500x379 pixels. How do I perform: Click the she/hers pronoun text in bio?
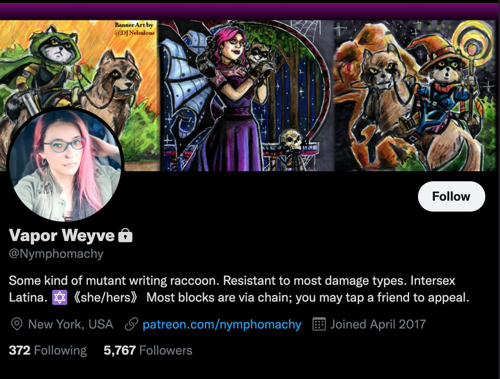click(x=106, y=297)
